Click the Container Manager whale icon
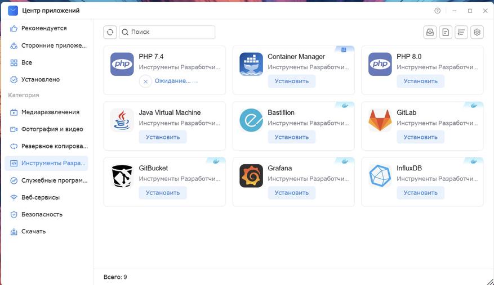 pyautogui.click(x=251, y=64)
